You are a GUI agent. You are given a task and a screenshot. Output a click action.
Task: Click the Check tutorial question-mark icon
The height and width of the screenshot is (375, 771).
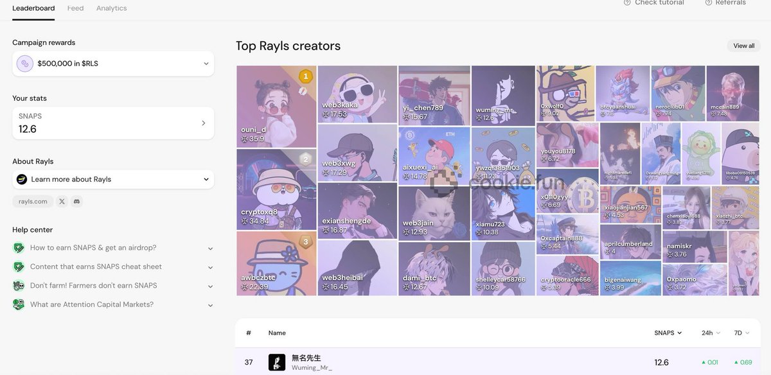tap(627, 3)
